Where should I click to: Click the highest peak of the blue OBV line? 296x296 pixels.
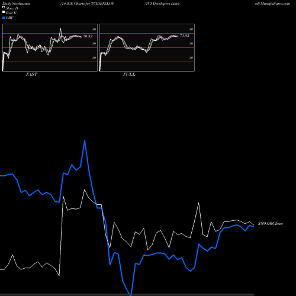pos(85,141)
